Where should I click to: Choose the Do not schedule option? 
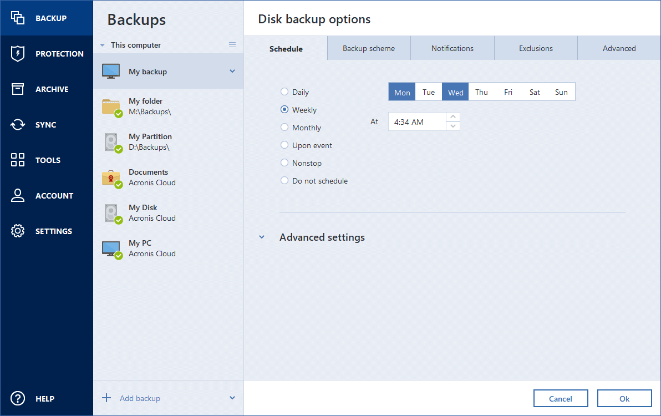tap(284, 181)
